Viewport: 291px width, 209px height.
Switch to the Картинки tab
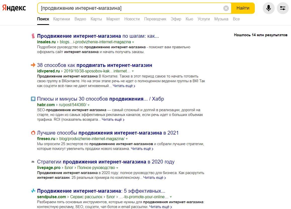61,19
